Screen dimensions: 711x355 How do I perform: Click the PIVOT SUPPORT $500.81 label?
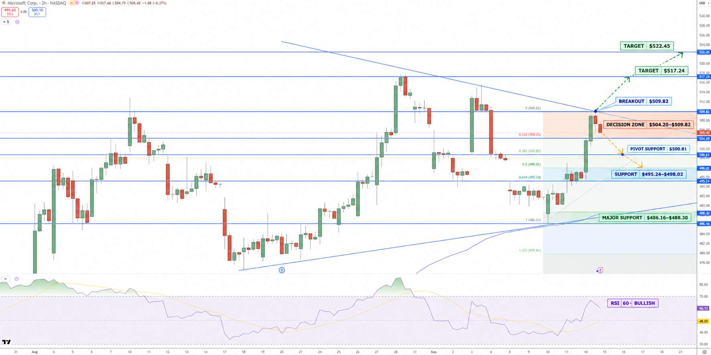(x=658, y=149)
